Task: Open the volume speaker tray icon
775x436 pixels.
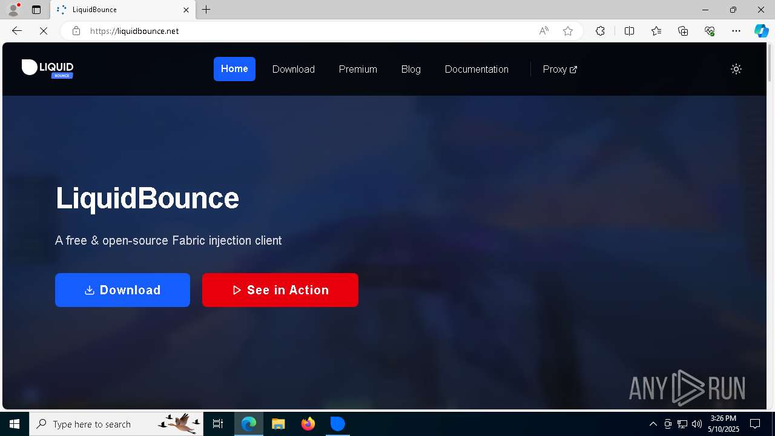Action: click(x=697, y=424)
